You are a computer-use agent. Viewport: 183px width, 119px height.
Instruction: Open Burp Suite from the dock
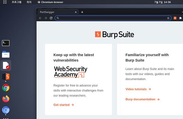pyautogui.click(x=6, y=77)
